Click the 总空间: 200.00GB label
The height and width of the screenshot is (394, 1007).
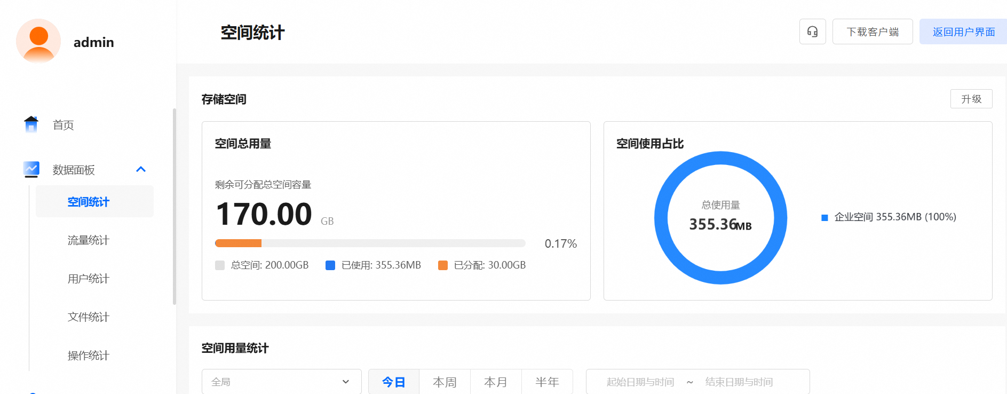(x=269, y=265)
